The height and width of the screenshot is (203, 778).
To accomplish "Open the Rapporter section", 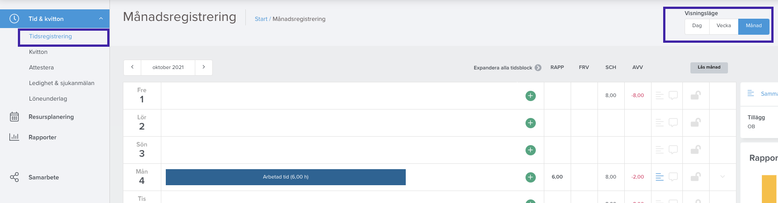I will click(42, 138).
